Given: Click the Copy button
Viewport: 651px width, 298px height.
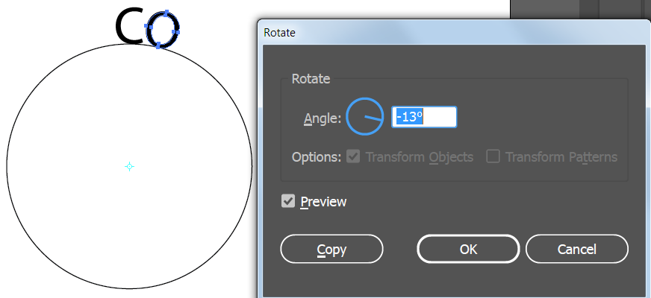Looking at the screenshot, I should [x=331, y=249].
